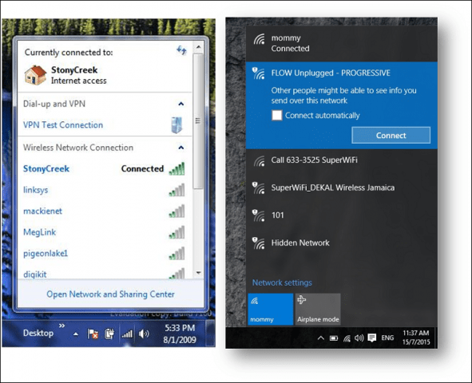Click Wi-Fi icon beside mommy Connected
Image resolution: width=472 pixels, height=383 pixels.
click(x=260, y=39)
